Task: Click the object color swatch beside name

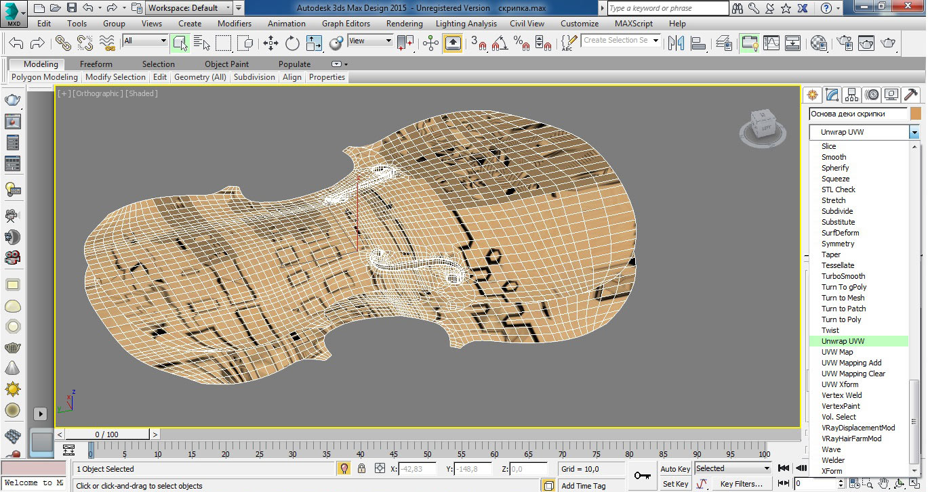Action: pos(916,114)
